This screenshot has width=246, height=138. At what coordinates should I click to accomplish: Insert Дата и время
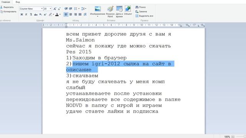click(119, 11)
